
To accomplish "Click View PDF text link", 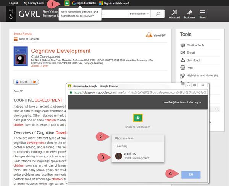I will click(x=160, y=35).
